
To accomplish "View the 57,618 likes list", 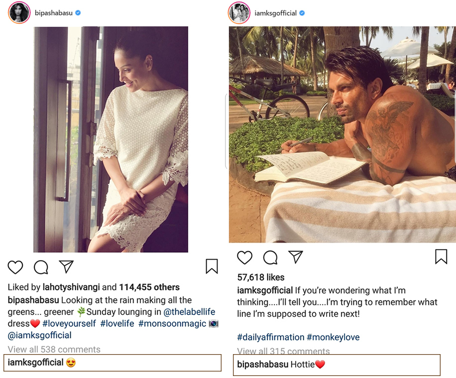I will [261, 278].
